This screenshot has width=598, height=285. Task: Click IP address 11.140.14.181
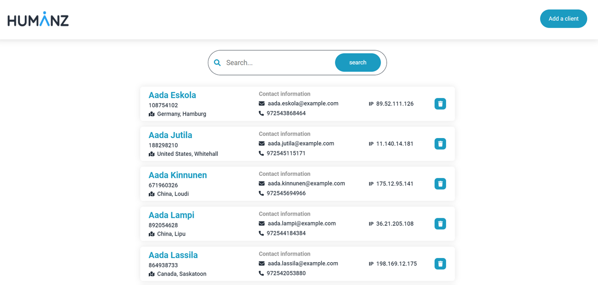395,144
